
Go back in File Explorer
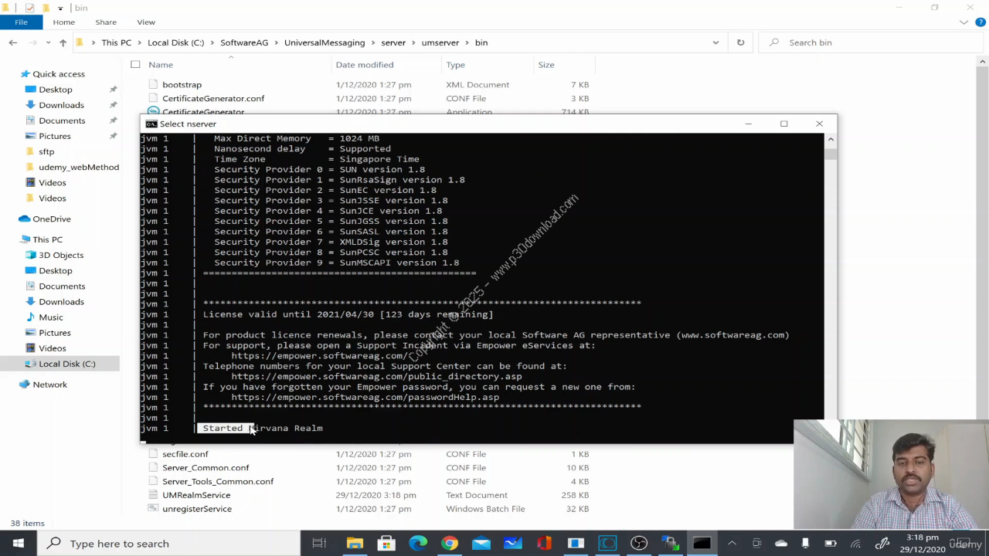tap(12, 42)
